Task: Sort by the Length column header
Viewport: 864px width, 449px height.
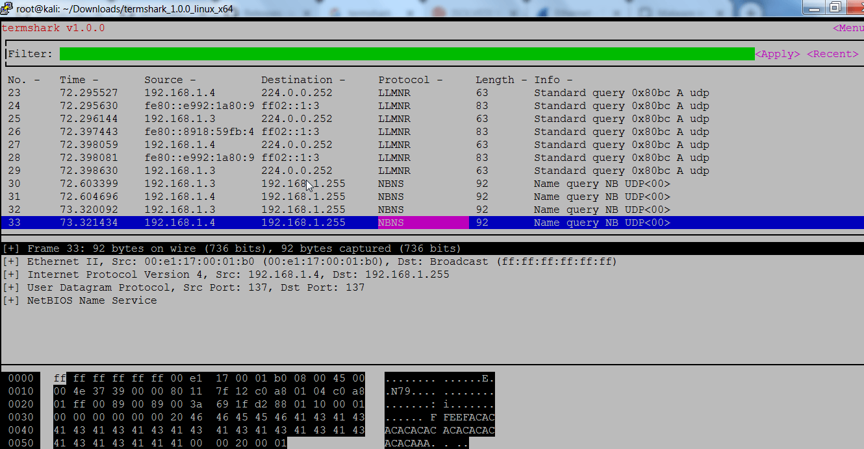Action: (x=500, y=80)
